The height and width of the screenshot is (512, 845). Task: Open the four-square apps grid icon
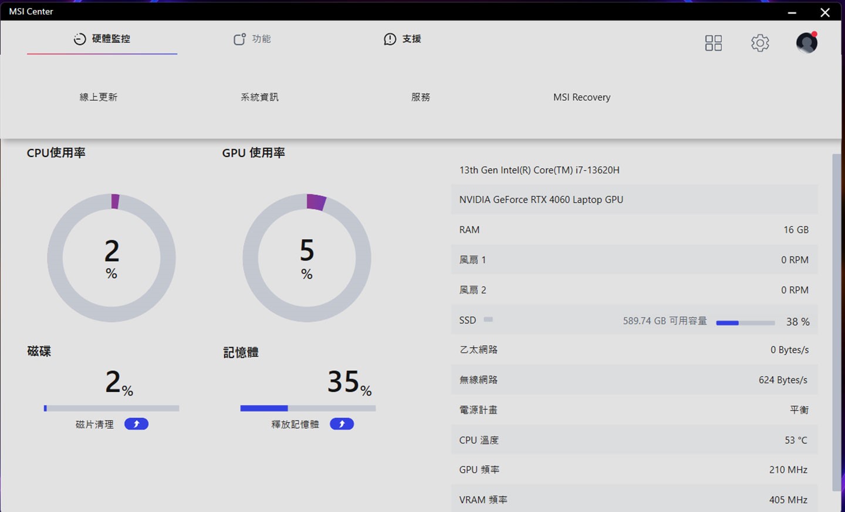(713, 43)
